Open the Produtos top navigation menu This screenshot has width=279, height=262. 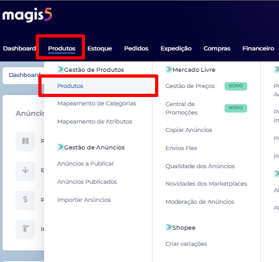coord(62,49)
